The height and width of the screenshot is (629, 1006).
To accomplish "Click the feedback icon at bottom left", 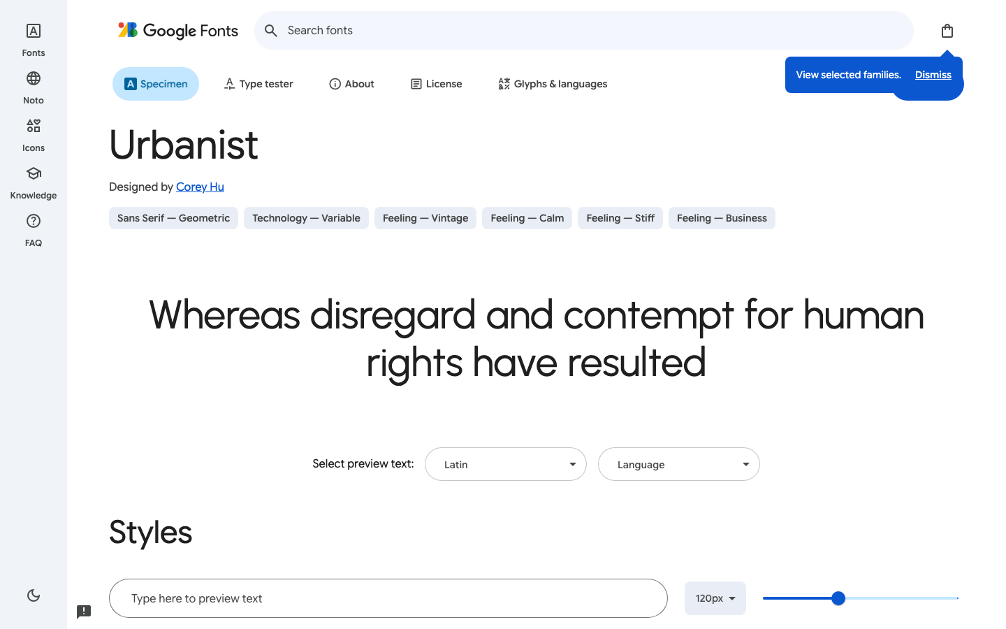I will pos(84,612).
